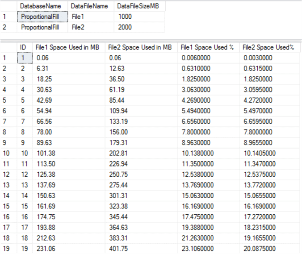This screenshot has width=302, height=254.
Task: Select File1 Space Used in MB header
Action: 69,47
